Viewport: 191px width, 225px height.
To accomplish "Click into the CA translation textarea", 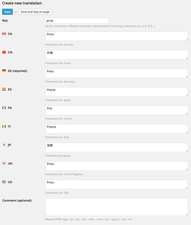I will pyautogui.click(x=116, y=36).
